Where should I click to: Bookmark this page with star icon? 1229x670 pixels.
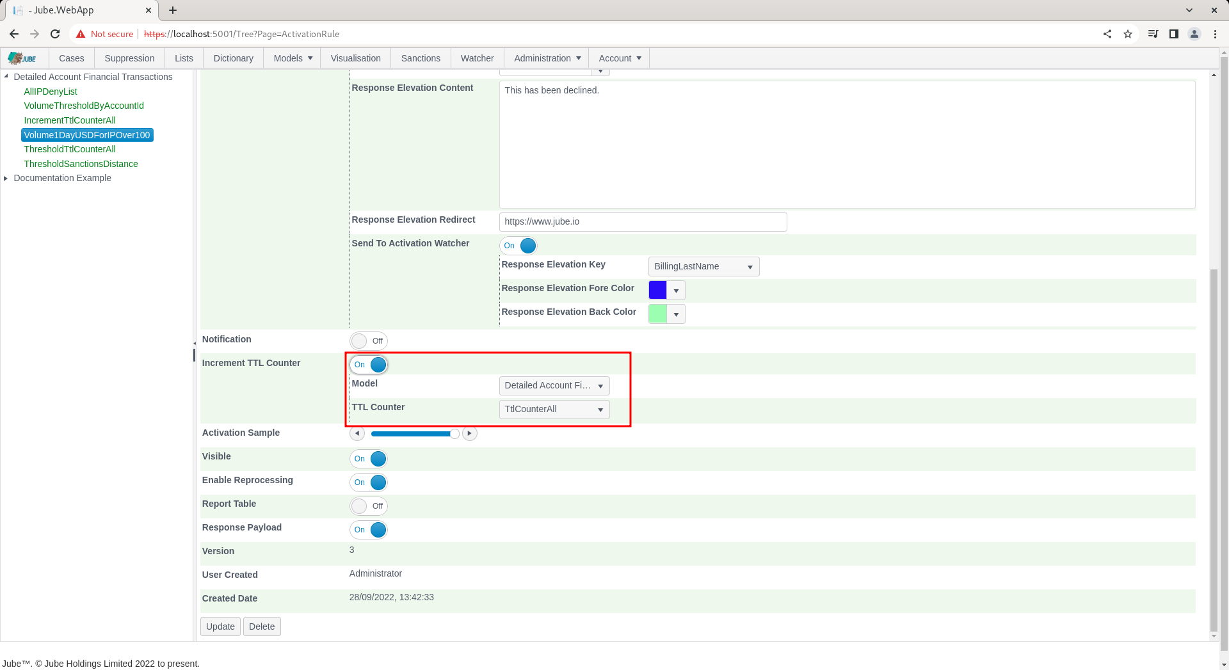1128,34
